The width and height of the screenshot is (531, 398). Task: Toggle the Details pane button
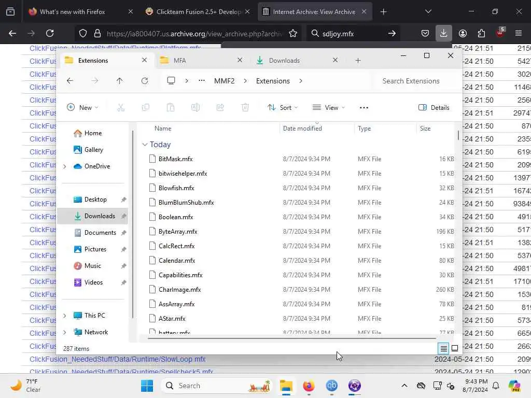pos(434,108)
